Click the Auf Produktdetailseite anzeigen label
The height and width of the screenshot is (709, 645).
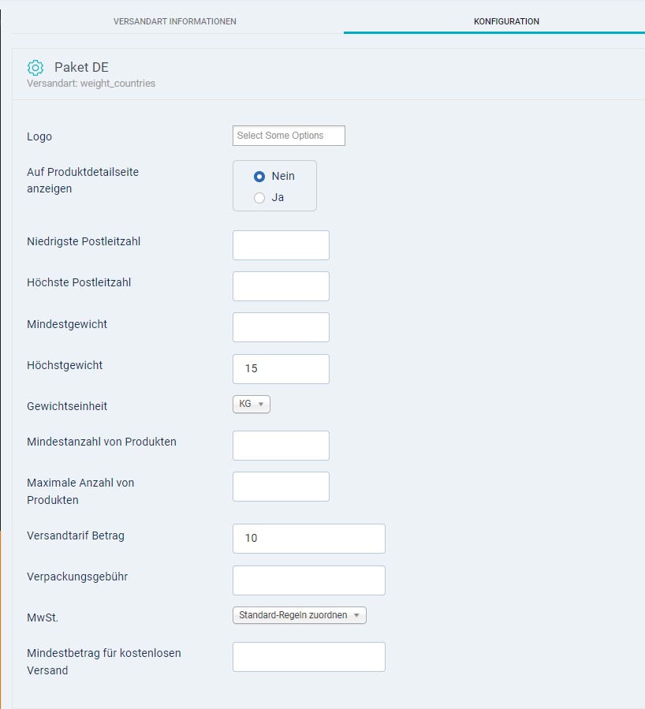(x=83, y=181)
